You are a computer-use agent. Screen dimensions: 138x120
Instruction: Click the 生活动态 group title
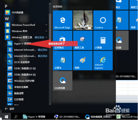click(58, 7)
